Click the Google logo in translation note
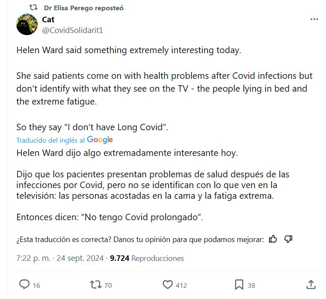 tap(100, 140)
